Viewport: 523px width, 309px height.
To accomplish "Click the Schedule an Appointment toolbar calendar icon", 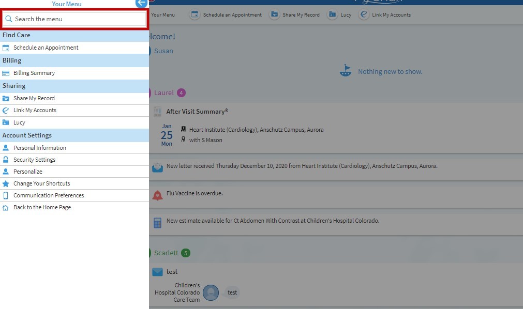I will click(x=195, y=15).
